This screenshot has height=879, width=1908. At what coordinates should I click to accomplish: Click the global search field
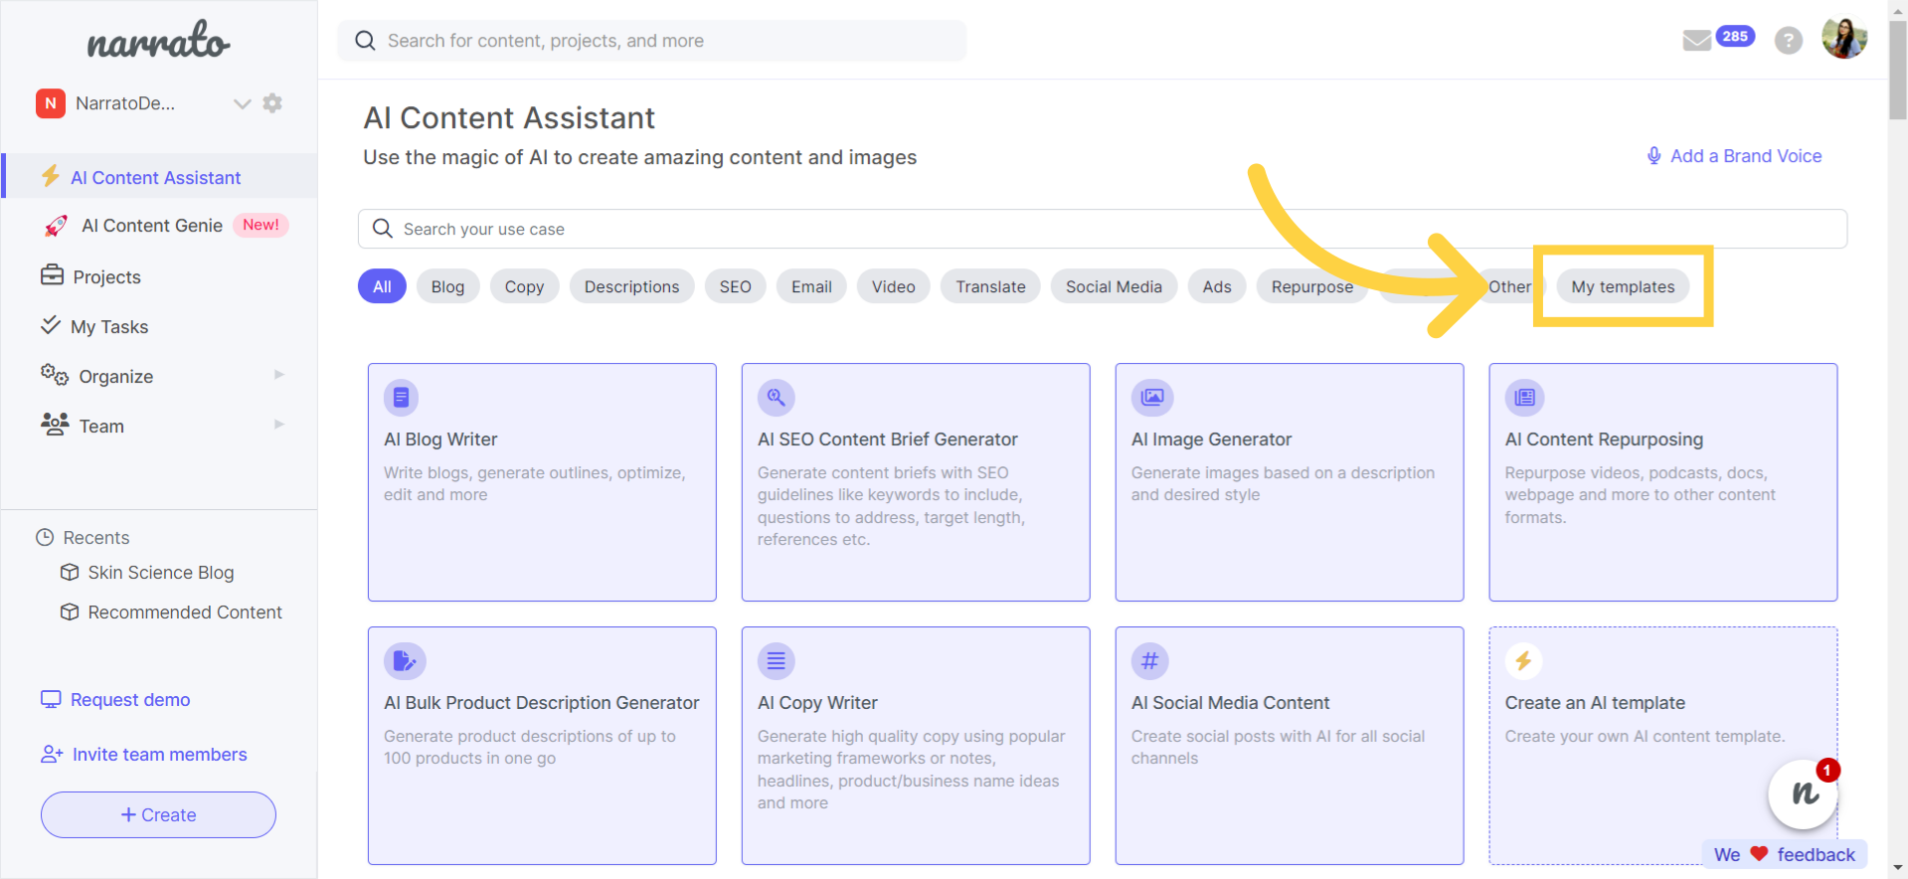point(651,41)
